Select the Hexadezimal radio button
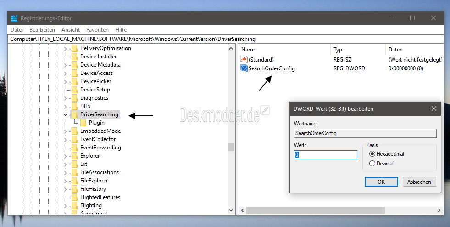The width and height of the screenshot is (450, 227). pyautogui.click(x=372, y=154)
